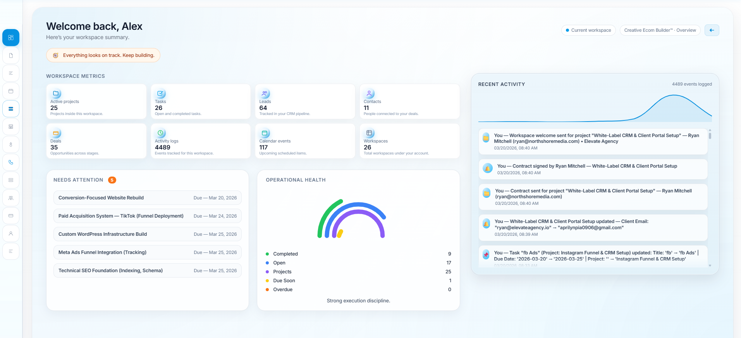Open Meta Ads Funnel Integration (Tracking) item
This screenshot has width=741, height=338.
pos(147,252)
